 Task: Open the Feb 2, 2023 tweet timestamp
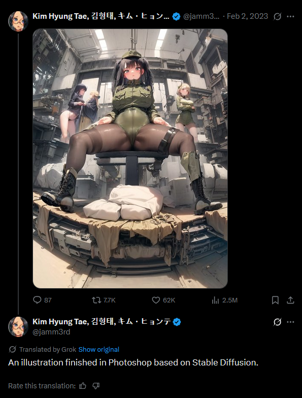(x=247, y=16)
